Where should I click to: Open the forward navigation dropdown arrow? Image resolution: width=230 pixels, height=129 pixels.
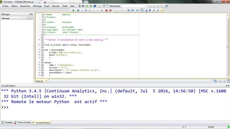124,10
